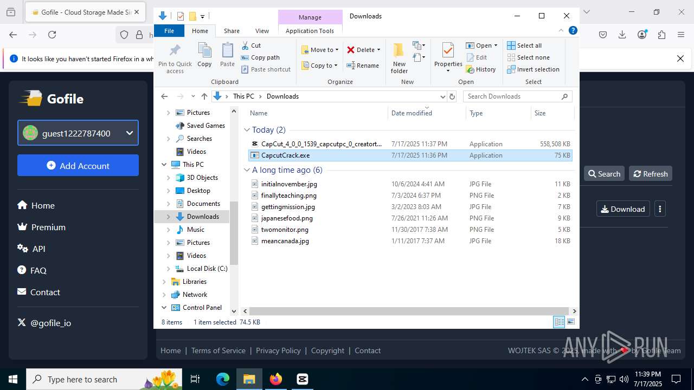This screenshot has height=390, width=694.
Task: Sort by Size column header
Action: (x=552, y=113)
